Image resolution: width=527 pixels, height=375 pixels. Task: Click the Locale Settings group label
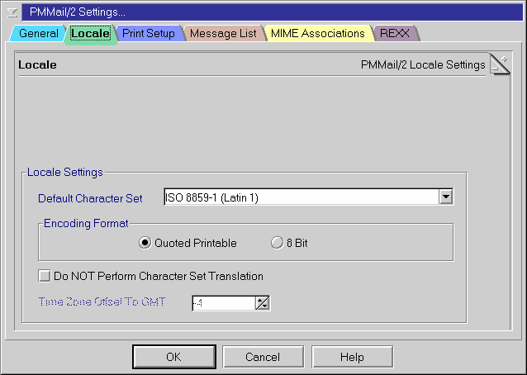coord(65,172)
